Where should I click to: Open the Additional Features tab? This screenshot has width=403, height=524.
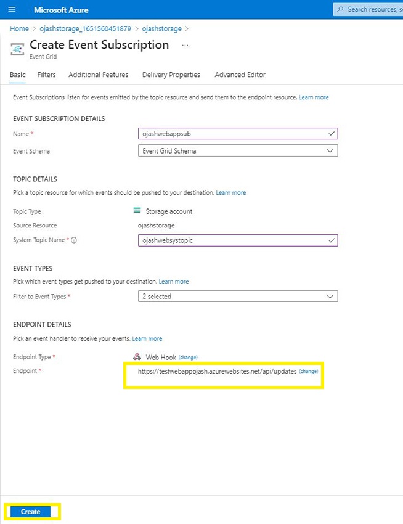point(99,75)
